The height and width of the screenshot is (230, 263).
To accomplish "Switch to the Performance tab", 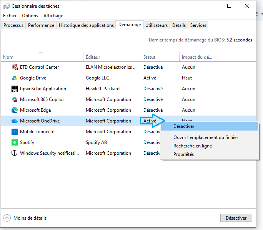I will [x=41, y=25].
